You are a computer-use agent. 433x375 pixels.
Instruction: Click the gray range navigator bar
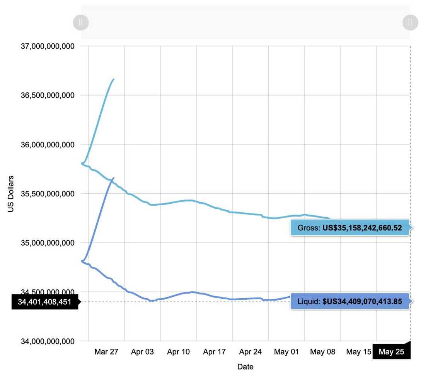245,22
